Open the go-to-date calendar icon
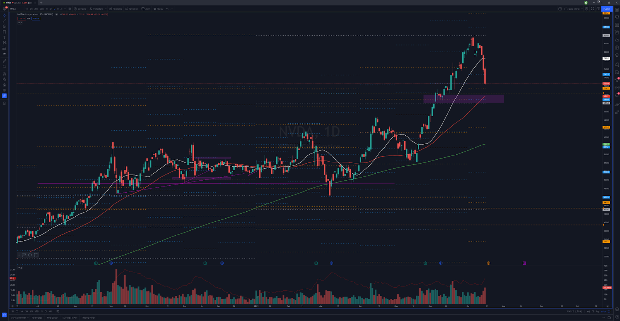The width and height of the screenshot is (620, 321). (58, 311)
